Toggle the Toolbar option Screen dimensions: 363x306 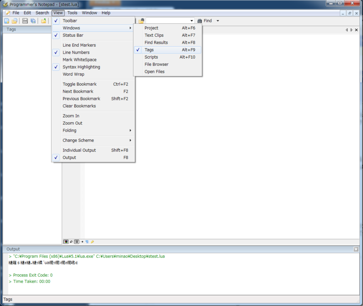[93, 20]
